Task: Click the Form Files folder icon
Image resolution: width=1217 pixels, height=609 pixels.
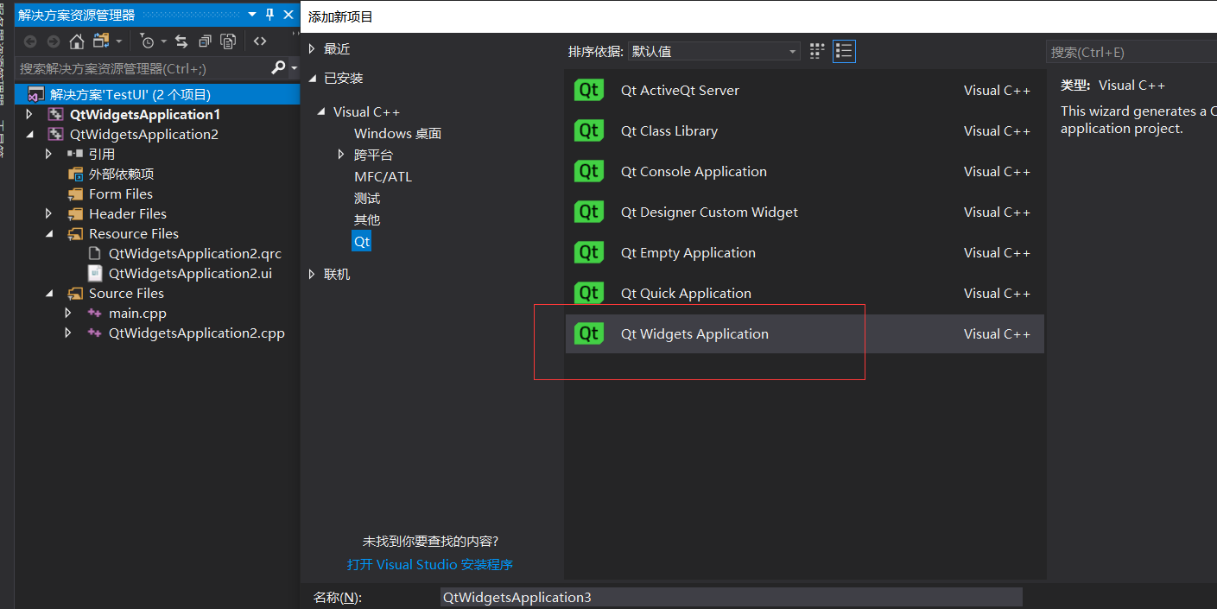Action: point(75,194)
